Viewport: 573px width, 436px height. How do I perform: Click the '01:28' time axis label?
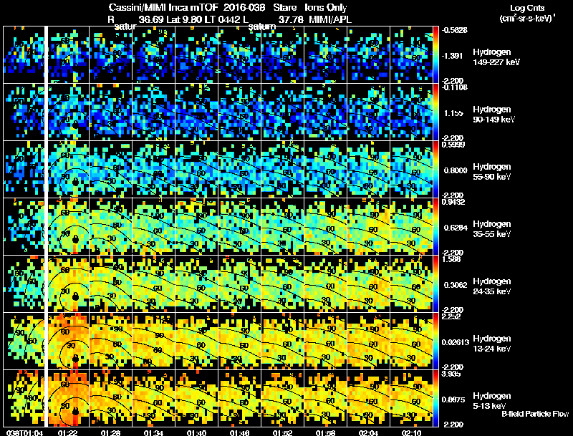[110, 432]
